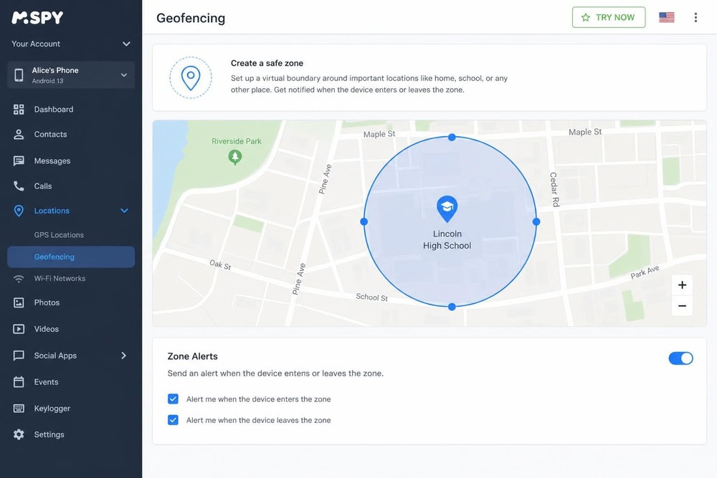The height and width of the screenshot is (478, 717).
Task: Expand the Your Account chevron
Action: pos(126,44)
